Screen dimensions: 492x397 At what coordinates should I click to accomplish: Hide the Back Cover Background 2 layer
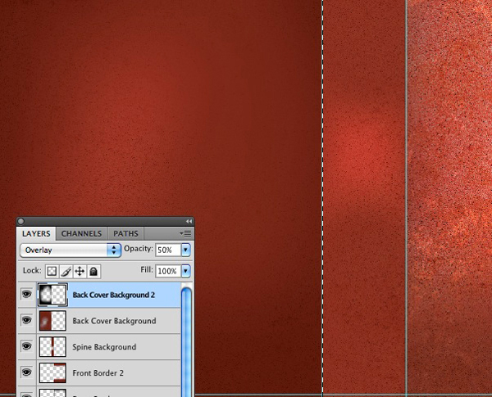(27, 294)
